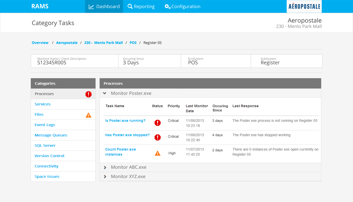The width and height of the screenshot is (353, 202).
Task: Select the Message Queues category
Action: pos(63,135)
